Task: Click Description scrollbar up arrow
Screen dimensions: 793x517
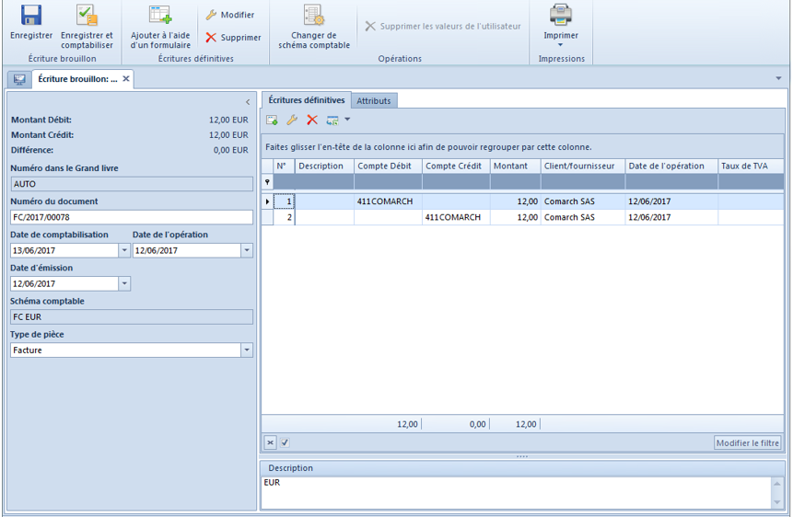Action: click(x=776, y=484)
